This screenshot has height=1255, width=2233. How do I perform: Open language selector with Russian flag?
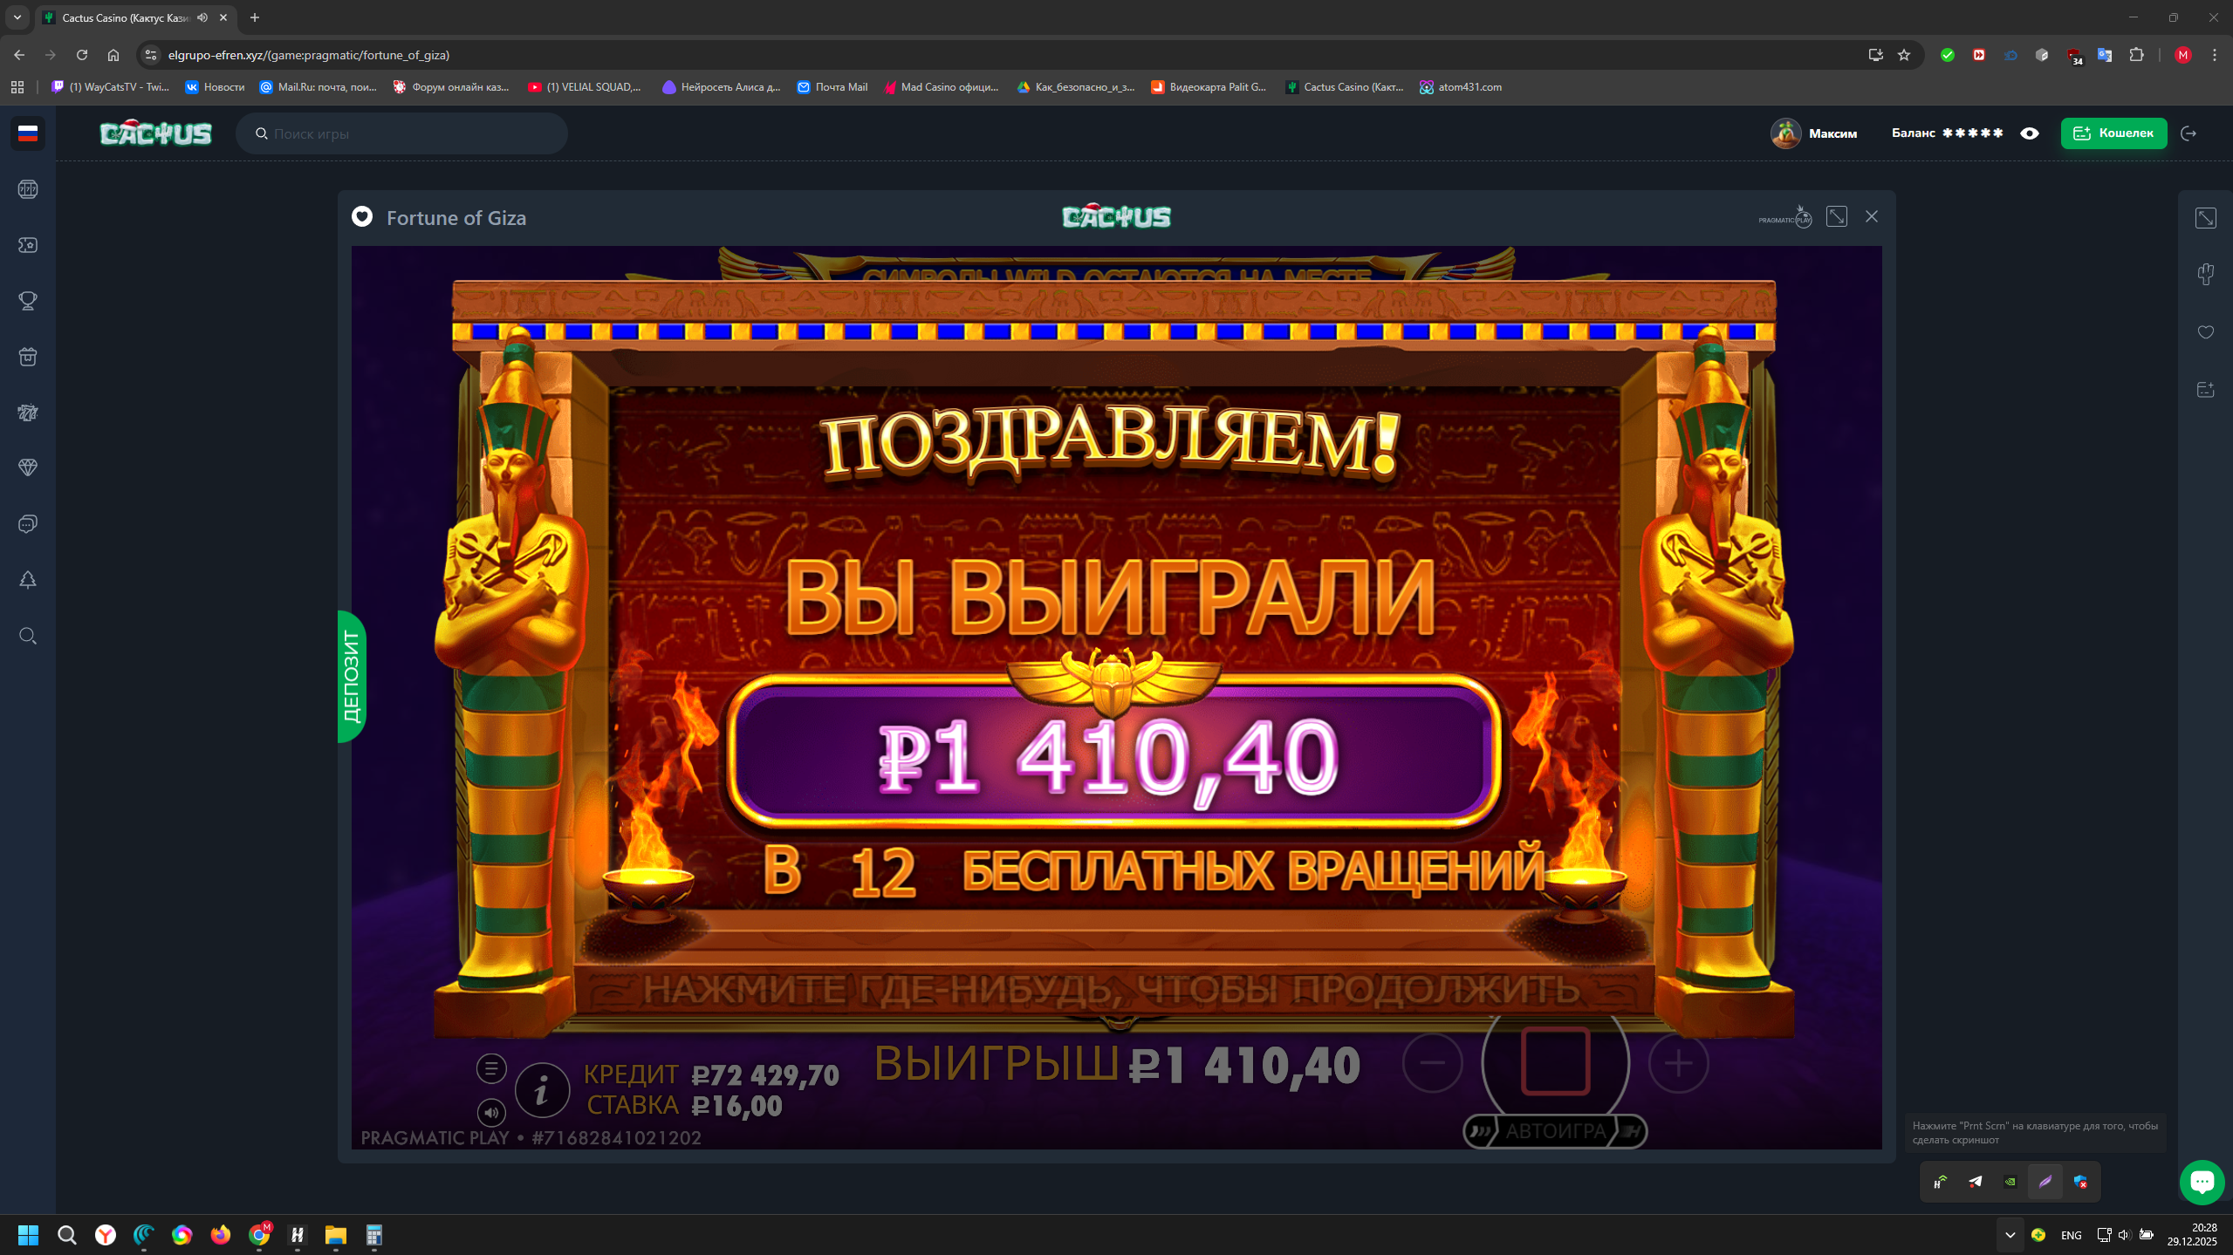pyautogui.click(x=28, y=133)
